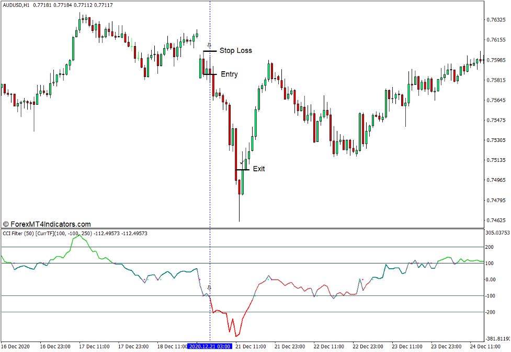Click the Entry text label
This screenshot has width=511, height=352.
(229, 74)
